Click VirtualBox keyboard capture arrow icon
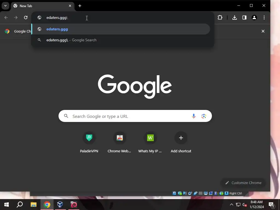Viewport: 280px width, 210px height. (226, 193)
